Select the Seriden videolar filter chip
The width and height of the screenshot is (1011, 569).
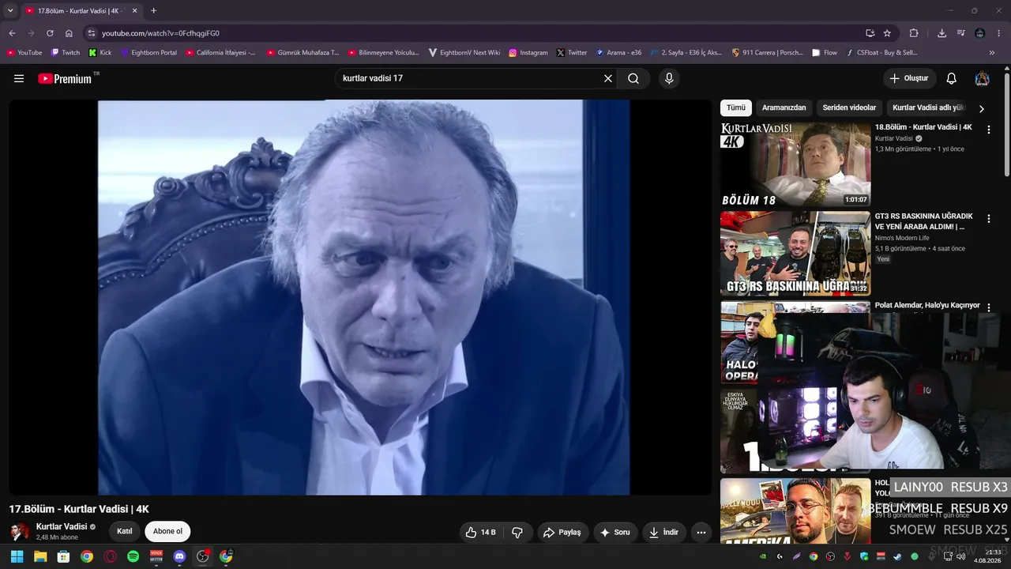click(849, 107)
